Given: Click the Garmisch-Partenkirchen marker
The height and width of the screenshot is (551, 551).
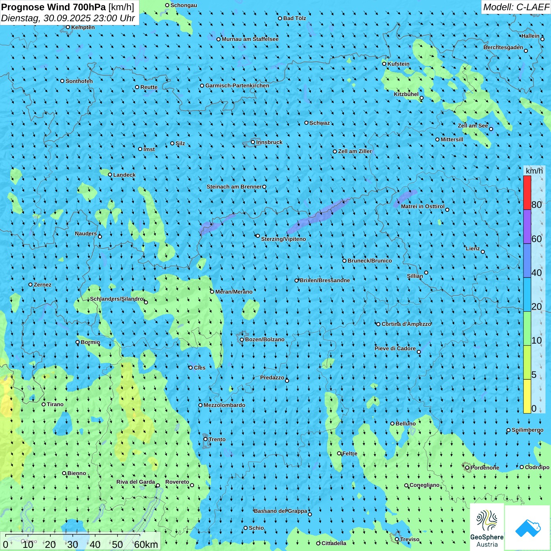Looking at the screenshot, I should [202, 85].
